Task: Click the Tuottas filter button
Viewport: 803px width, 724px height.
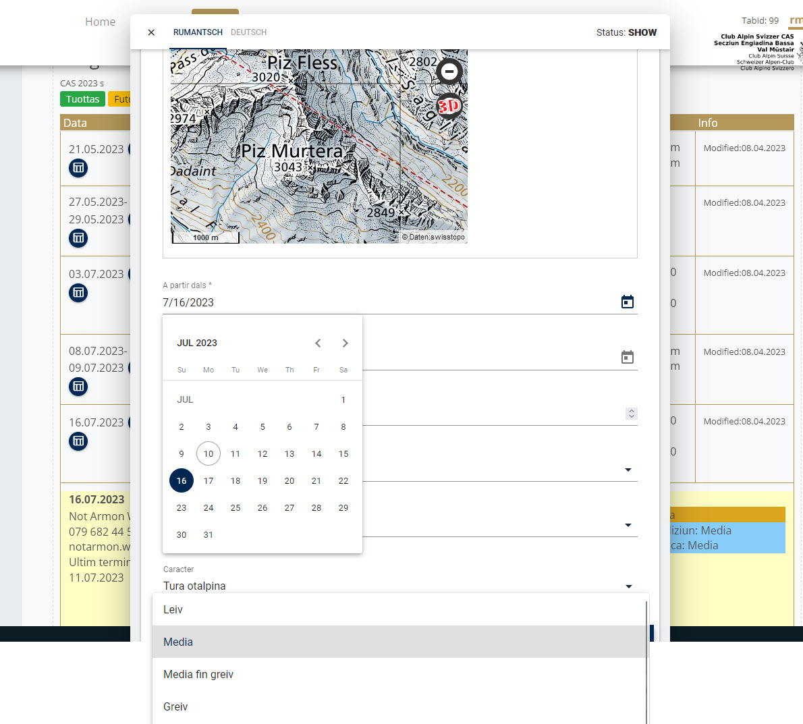Action: tap(82, 99)
